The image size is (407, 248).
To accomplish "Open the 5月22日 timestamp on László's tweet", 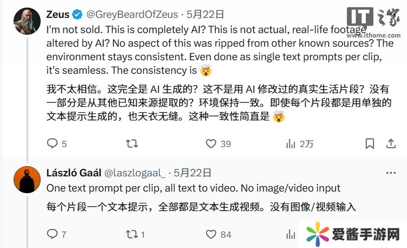I will [x=192, y=173].
